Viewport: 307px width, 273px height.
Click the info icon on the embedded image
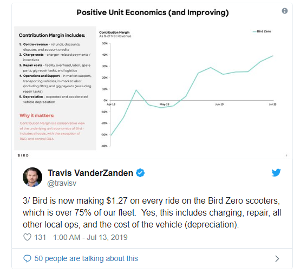pyautogui.click(x=284, y=11)
